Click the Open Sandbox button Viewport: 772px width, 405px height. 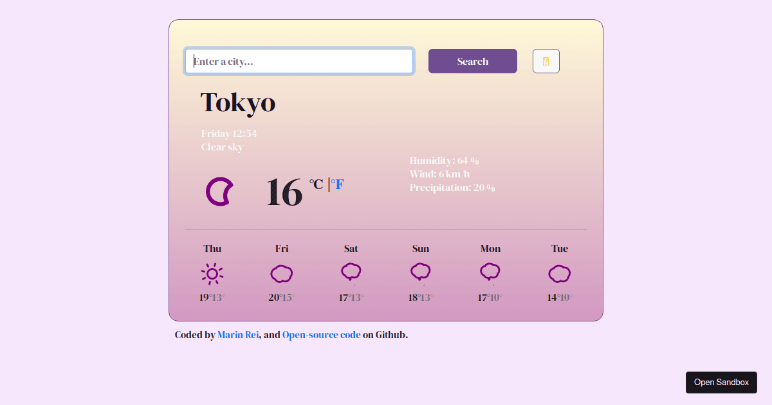721,382
